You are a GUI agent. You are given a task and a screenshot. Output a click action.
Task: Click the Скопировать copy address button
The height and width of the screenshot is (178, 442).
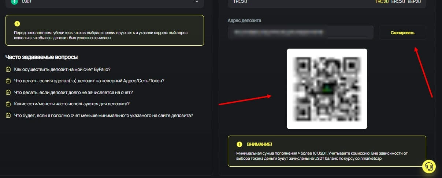pyautogui.click(x=402, y=33)
